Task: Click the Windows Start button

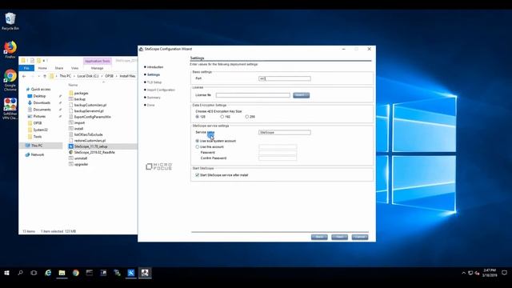Action: [x=6, y=273]
